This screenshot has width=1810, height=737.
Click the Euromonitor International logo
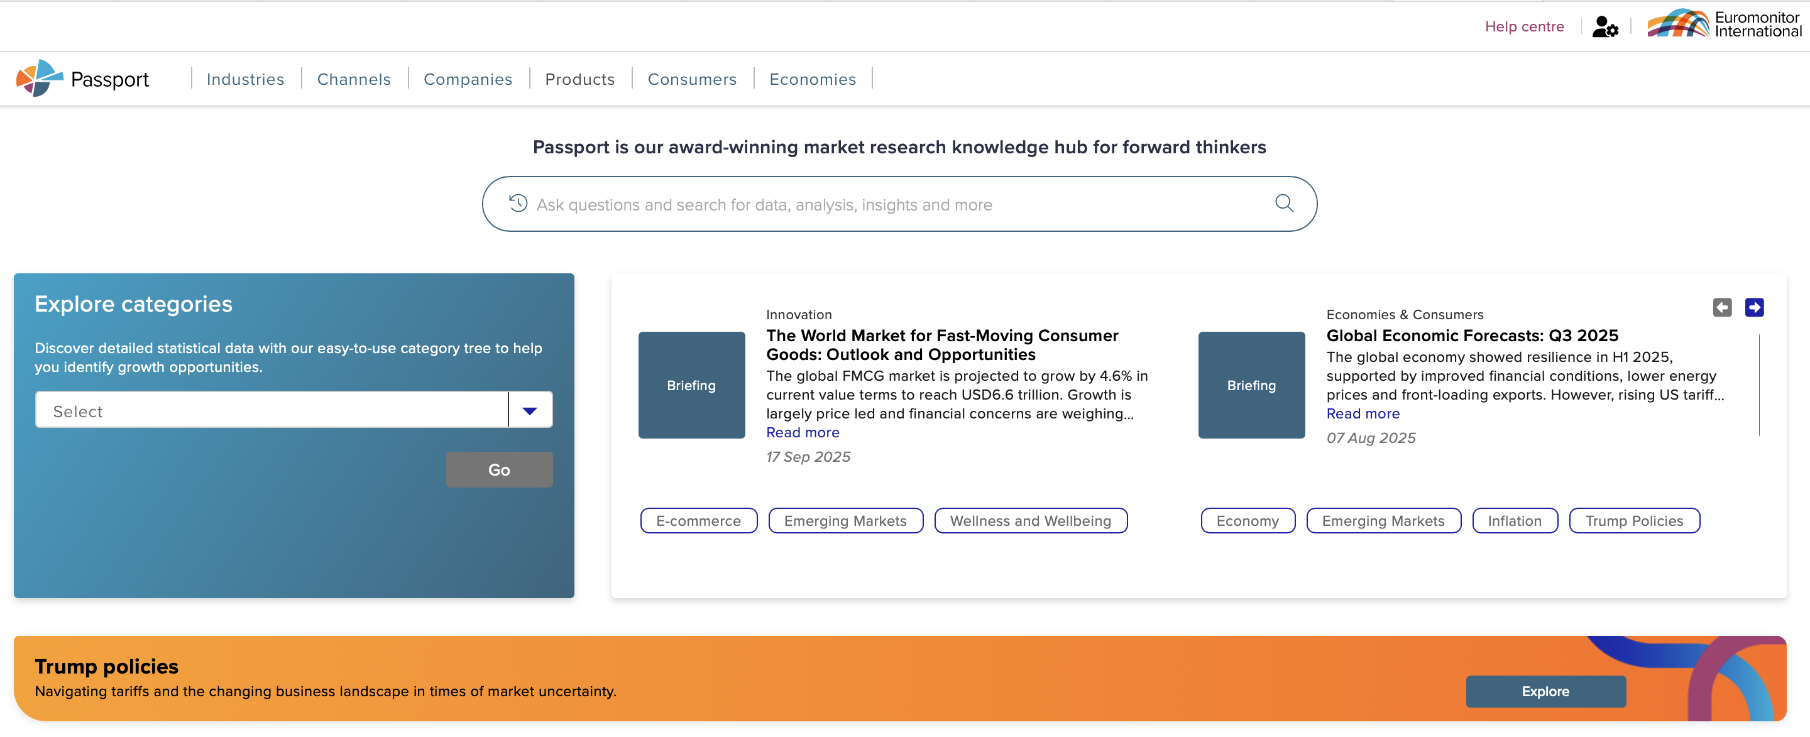coord(1725,24)
